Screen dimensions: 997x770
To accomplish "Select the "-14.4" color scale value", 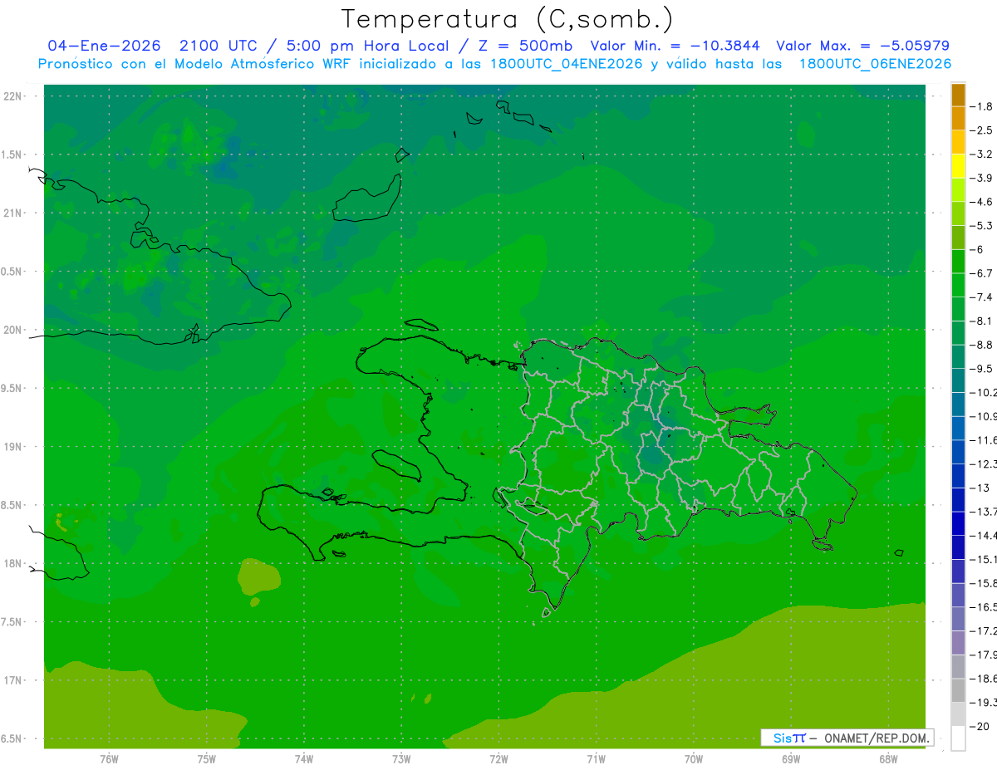I will pyautogui.click(x=983, y=536).
